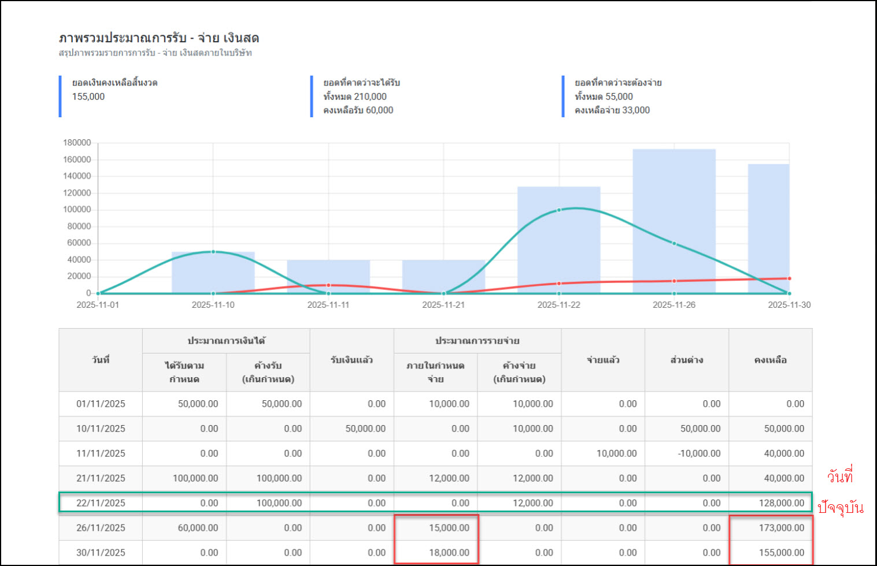Click the วันที่ column header
The height and width of the screenshot is (566, 877).
(x=101, y=360)
